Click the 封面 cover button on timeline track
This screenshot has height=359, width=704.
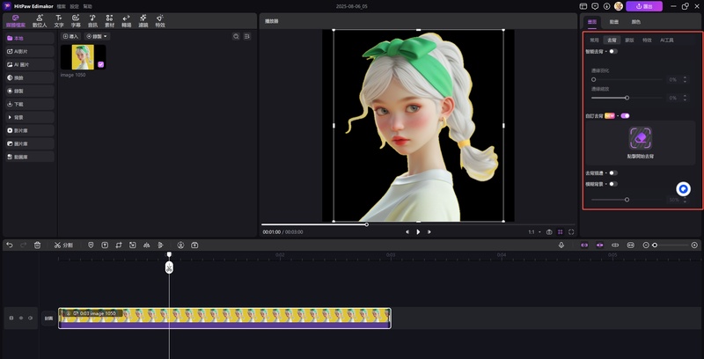click(x=48, y=319)
